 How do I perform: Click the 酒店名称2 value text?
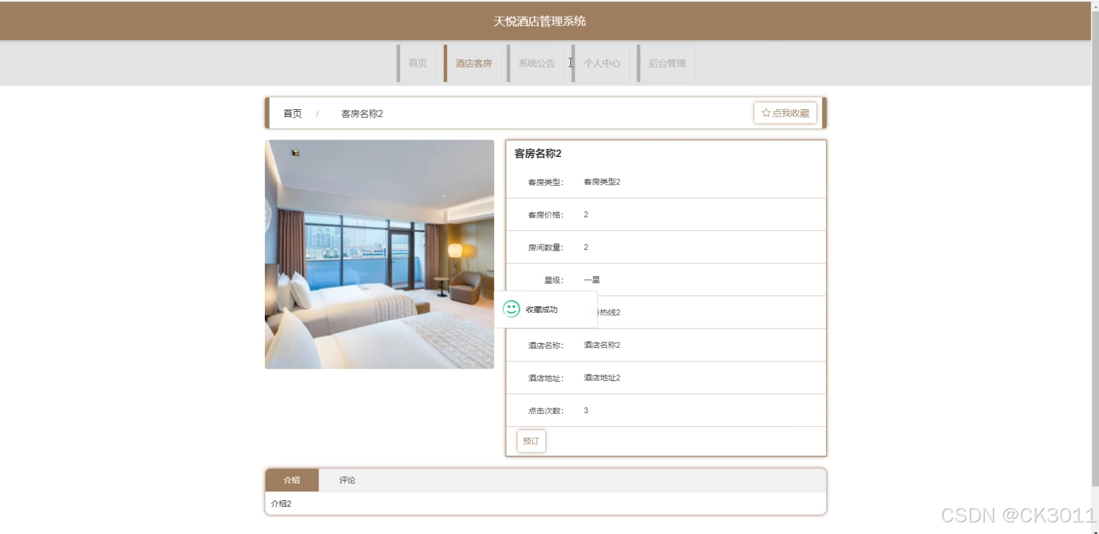point(602,345)
